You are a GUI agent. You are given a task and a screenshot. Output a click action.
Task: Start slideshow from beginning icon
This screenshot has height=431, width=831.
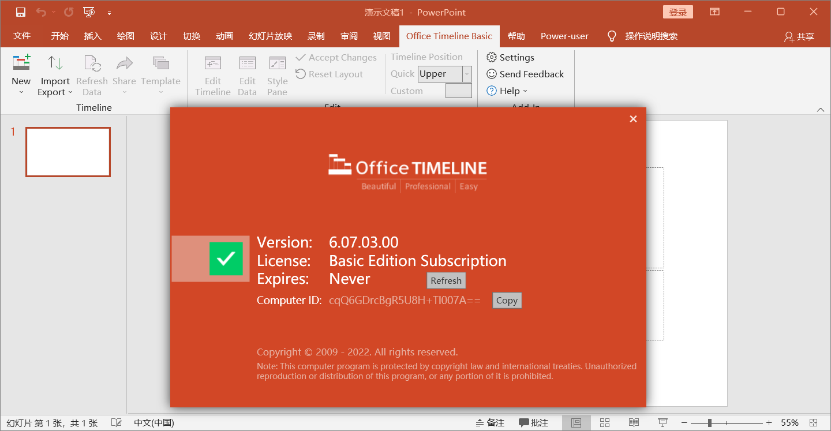pyautogui.click(x=89, y=12)
